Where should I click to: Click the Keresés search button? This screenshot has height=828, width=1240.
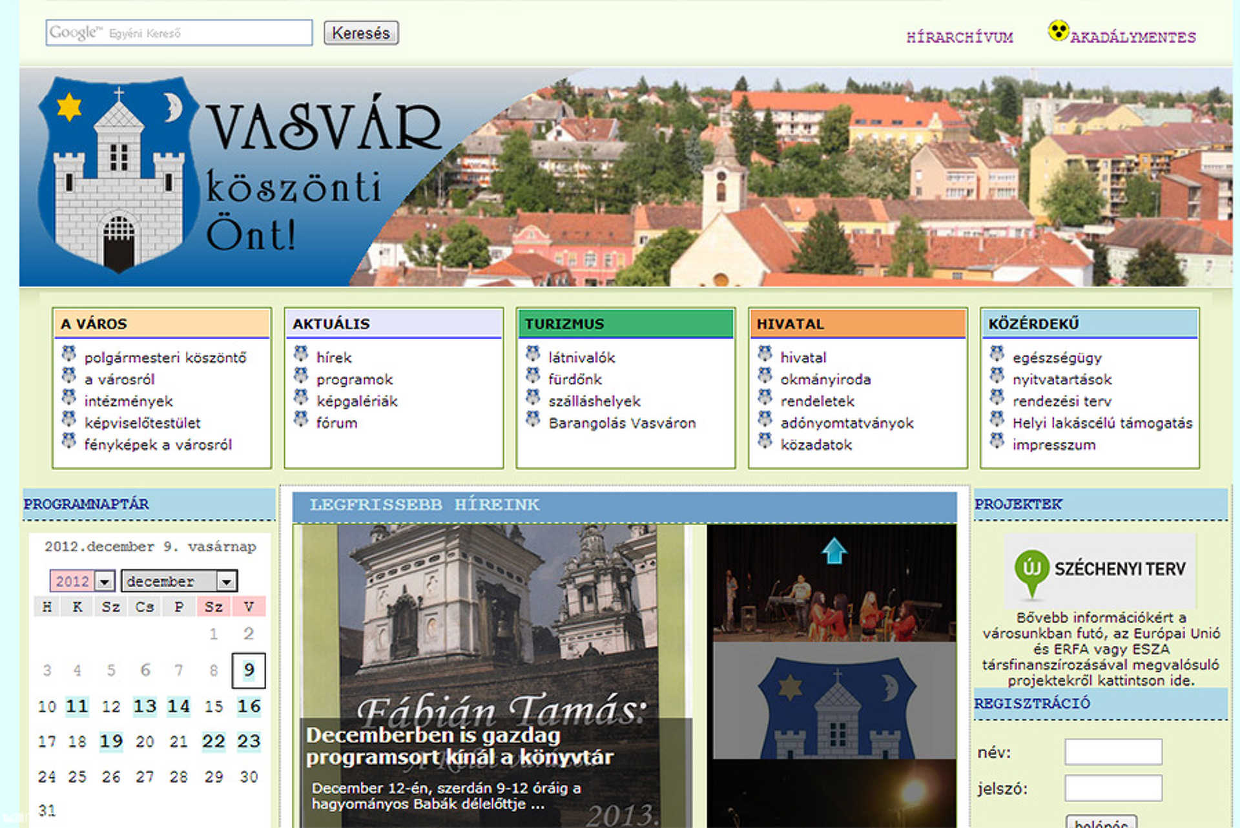[x=361, y=33]
